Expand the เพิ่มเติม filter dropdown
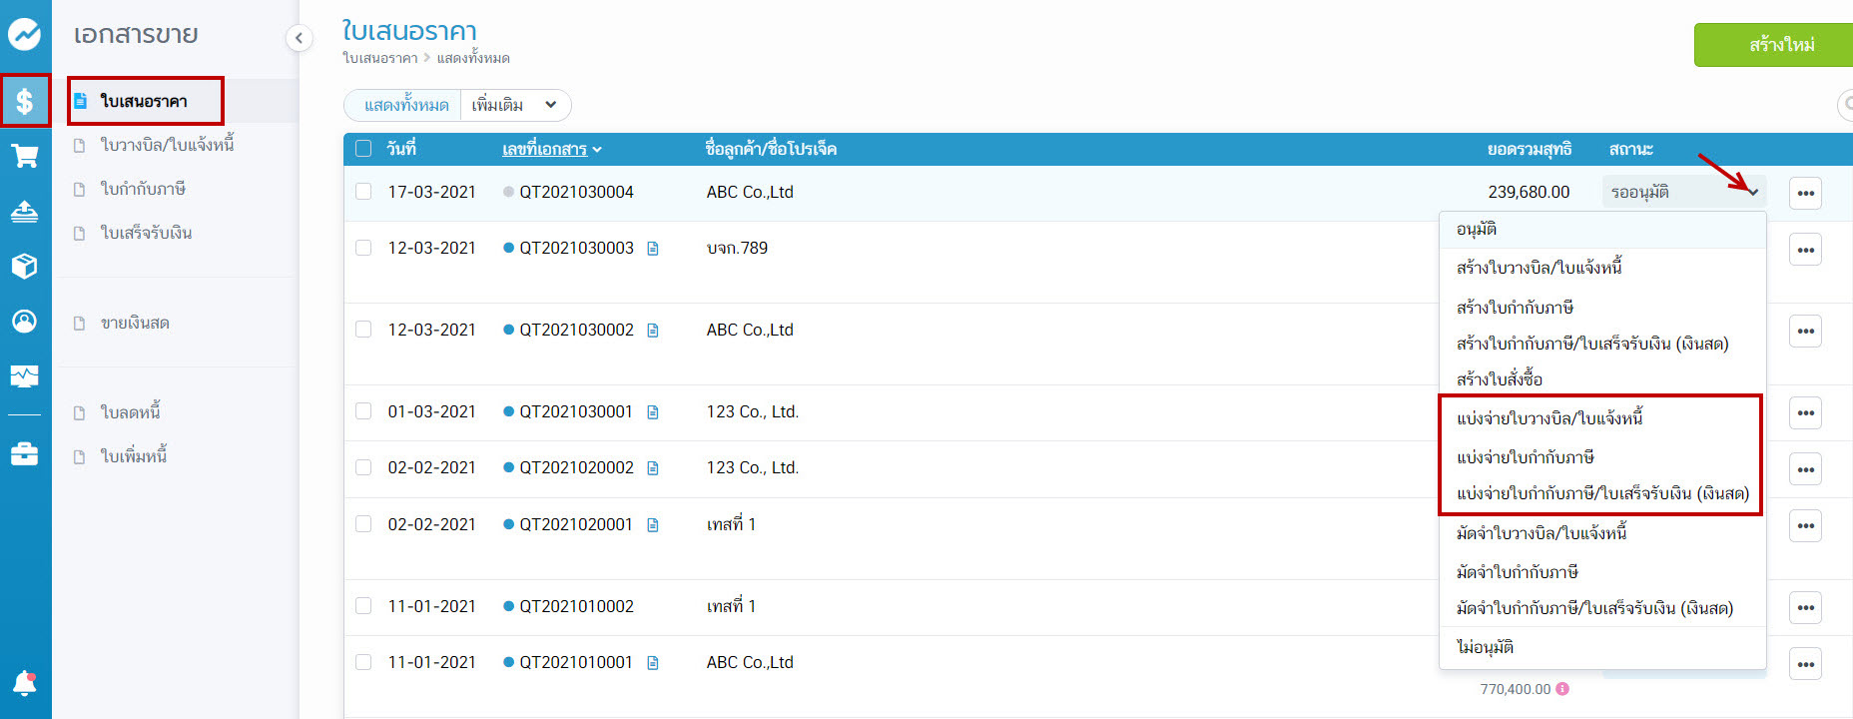Image resolution: width=1853 pixels, height=719 pixels. click(x=514, y=105)
